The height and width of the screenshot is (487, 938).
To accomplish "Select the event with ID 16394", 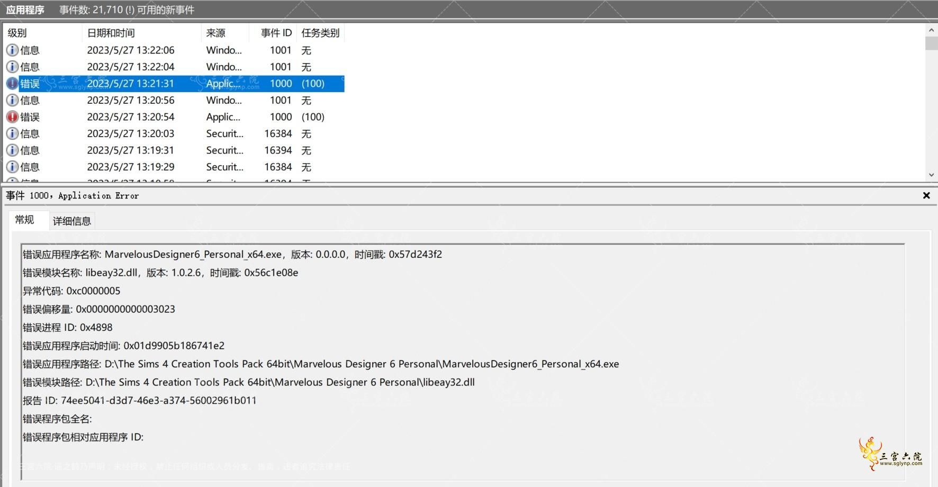I will (x=175, y=150).
